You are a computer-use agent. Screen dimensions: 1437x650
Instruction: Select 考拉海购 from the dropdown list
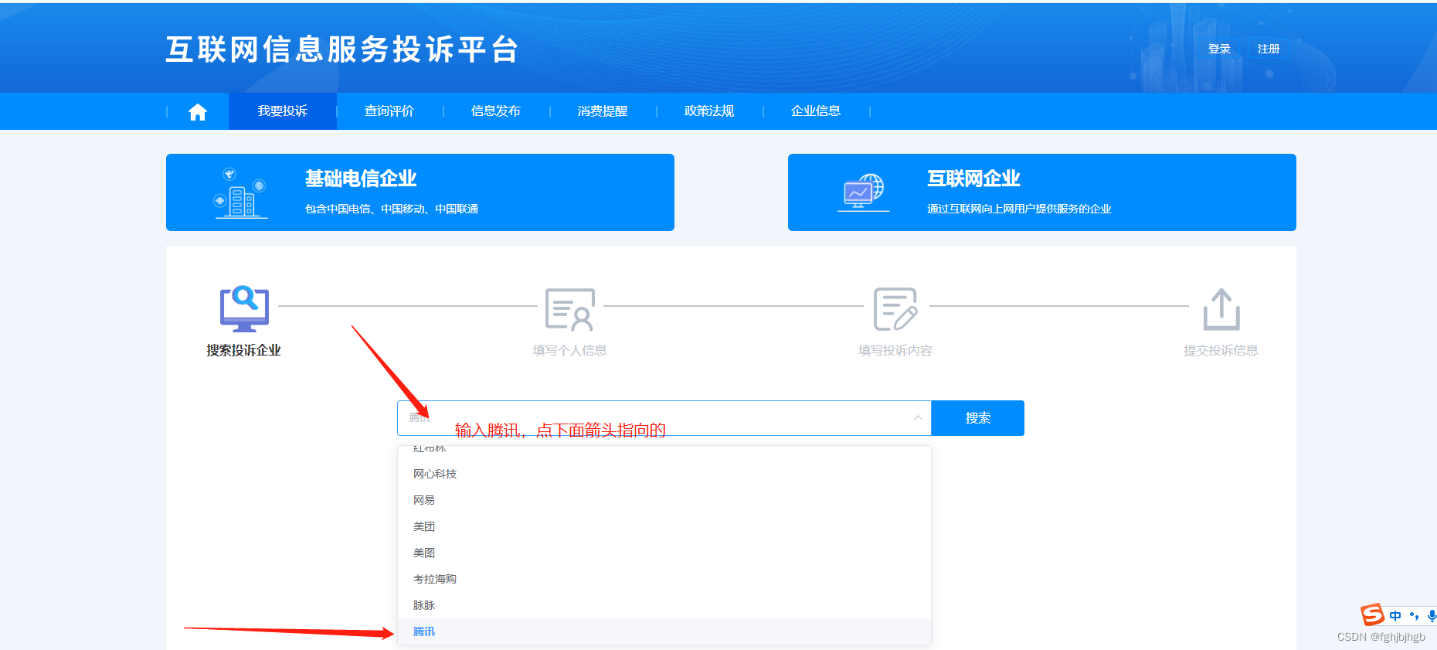(664, 579)
